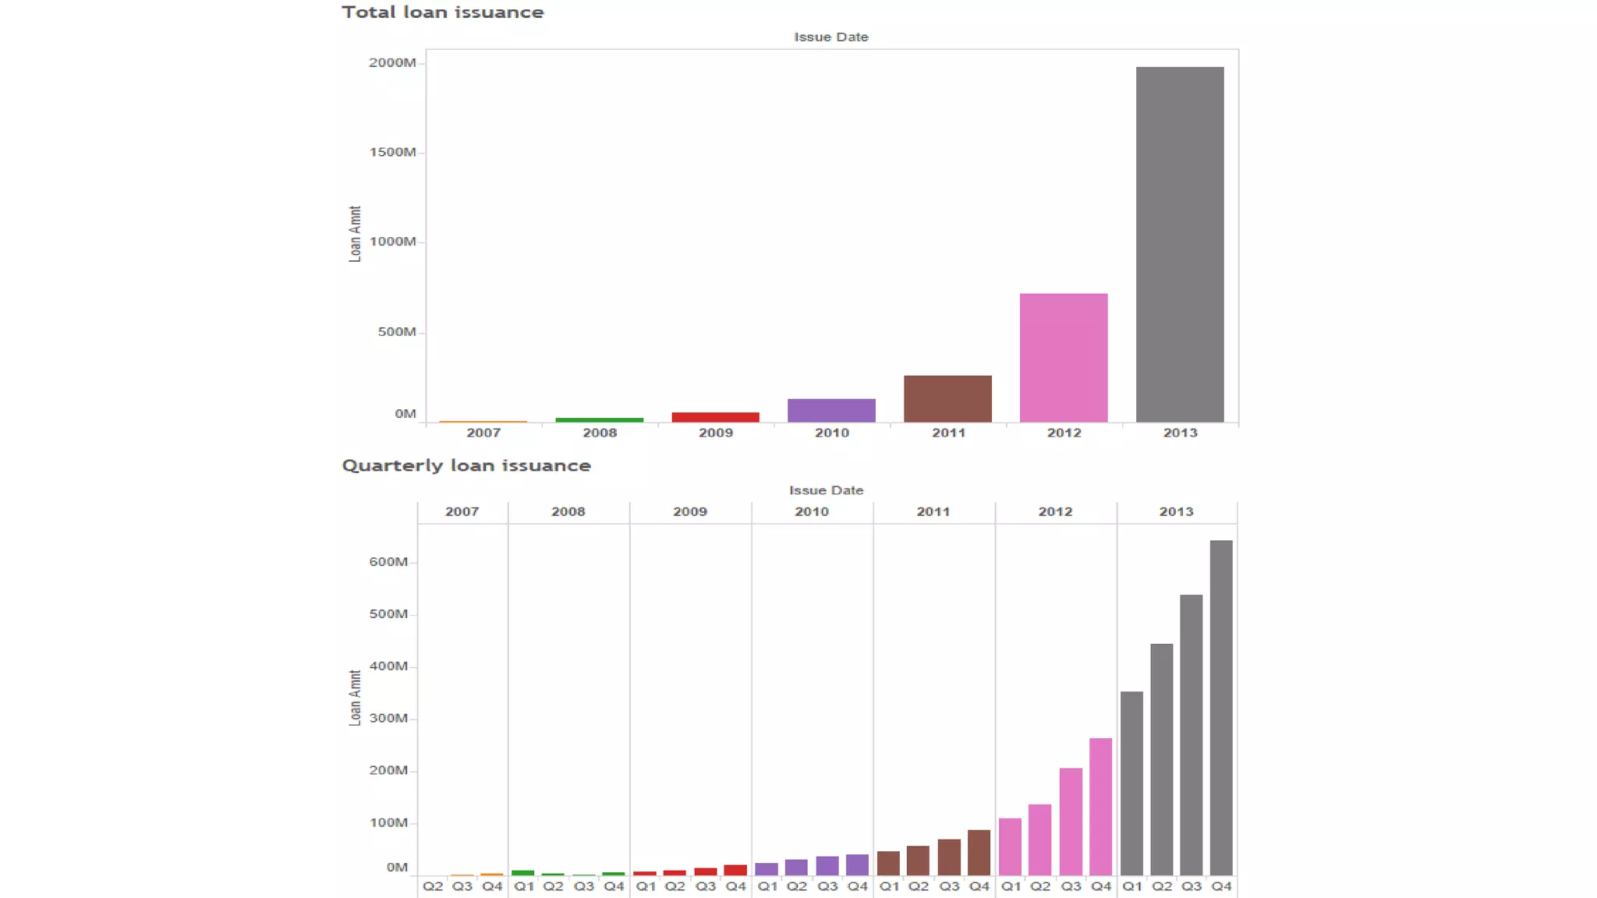Viewport: 1597px width, 898px height.
Task: Click the red 2009 annual bar
Action: click(x=715, y=417)
